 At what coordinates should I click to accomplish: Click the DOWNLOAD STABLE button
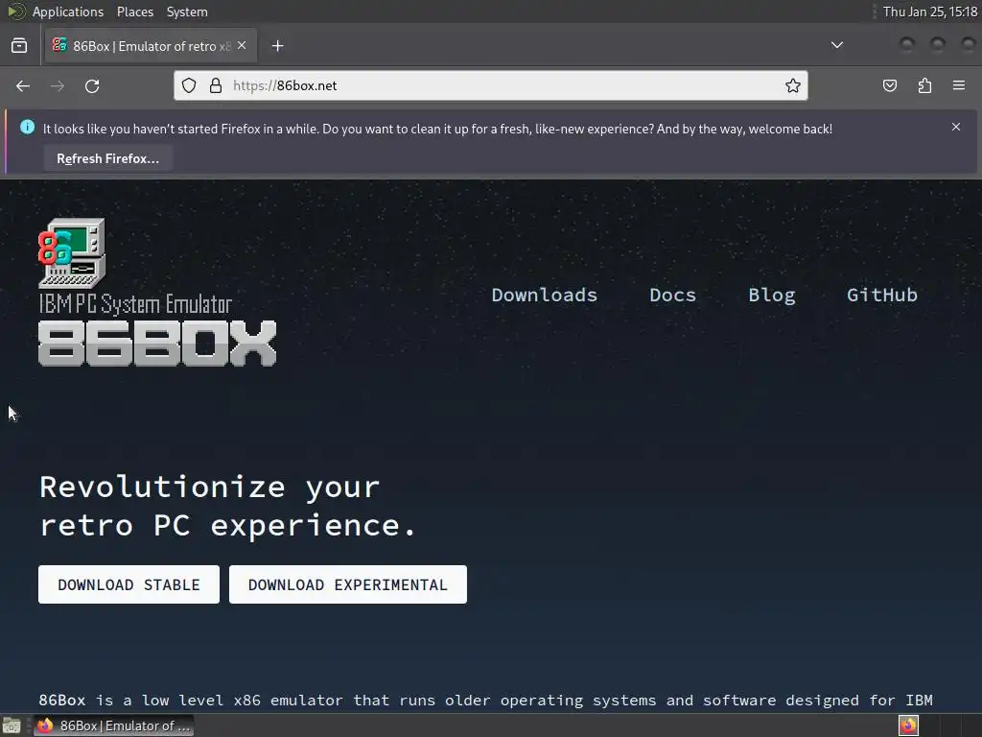tap(129, 584)
